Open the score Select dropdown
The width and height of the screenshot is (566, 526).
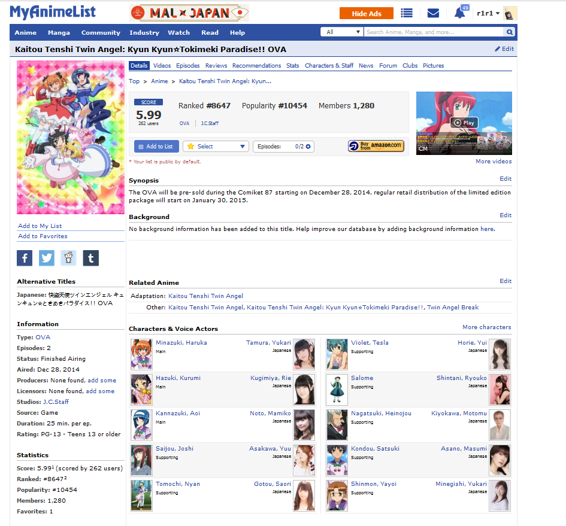pyautogui.click(x=216, y=147)
